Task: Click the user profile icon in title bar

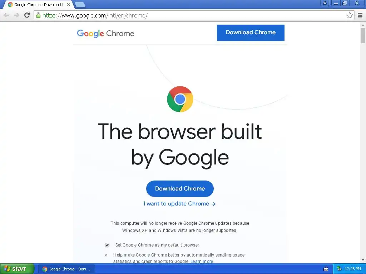Action: [x=325, y=3]
